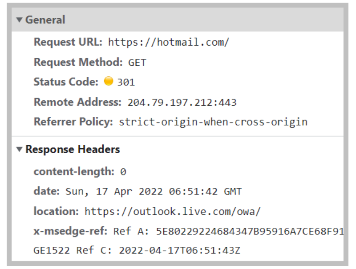Select the Ref A value string

[x=250, y=231]
